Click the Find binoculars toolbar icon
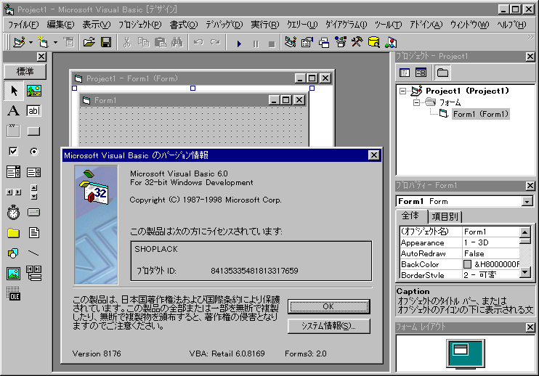This screenshot has width=539, height=376. [x=177, y=43]
